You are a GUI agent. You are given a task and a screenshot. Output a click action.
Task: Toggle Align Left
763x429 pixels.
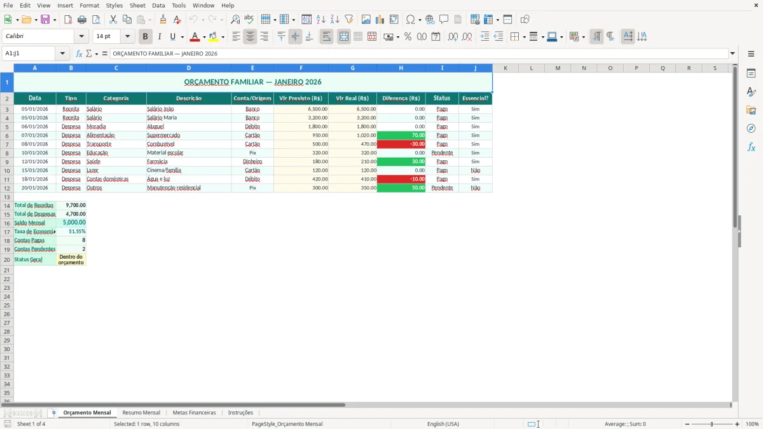(236, 37)
